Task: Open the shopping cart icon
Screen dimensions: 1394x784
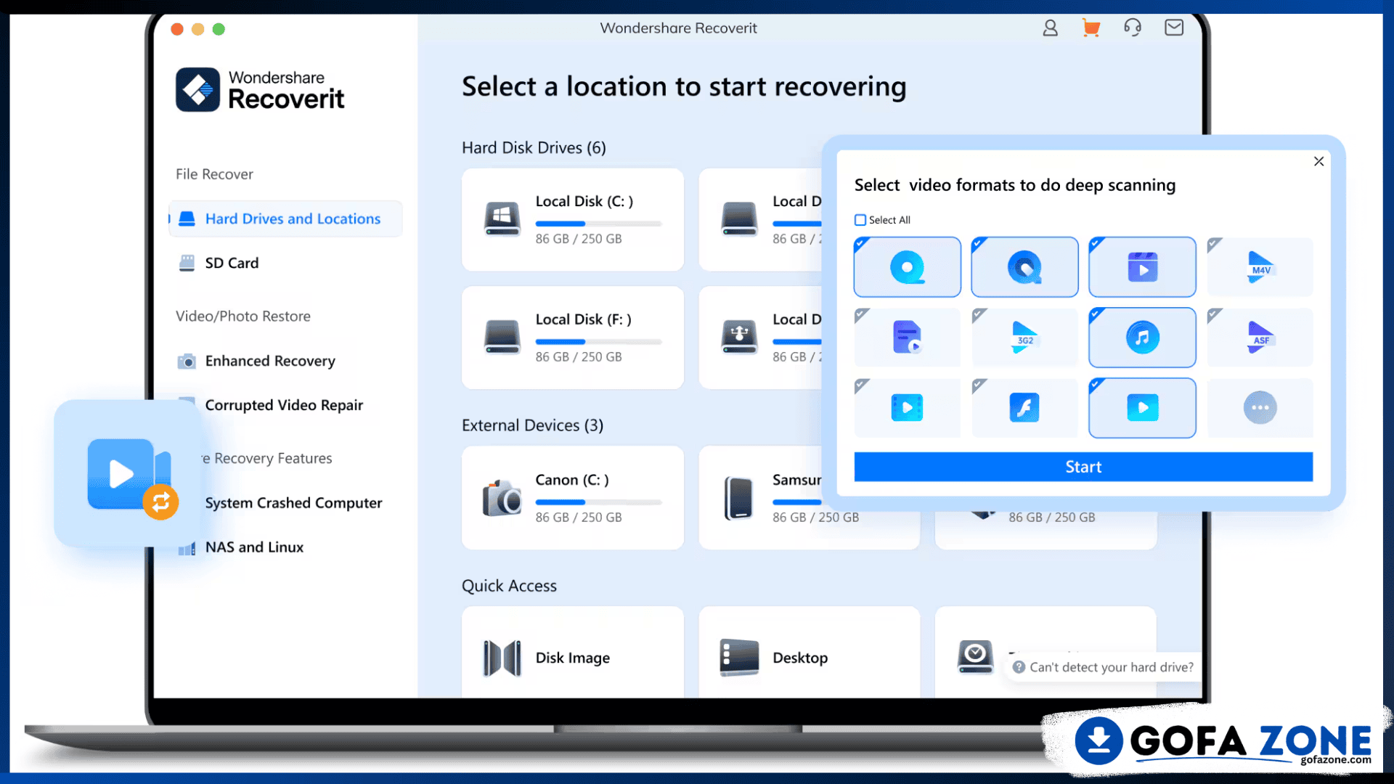Action: click(1091, 28)
